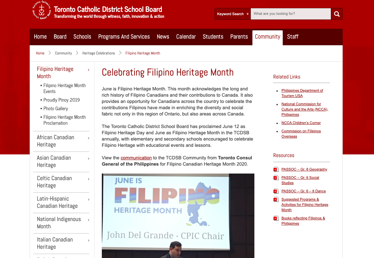This screenshot has height=258, width=374.
Task: Click Latin-Hispanic Canadian Heritage sidebar item
Action: [x=57, y=202]
